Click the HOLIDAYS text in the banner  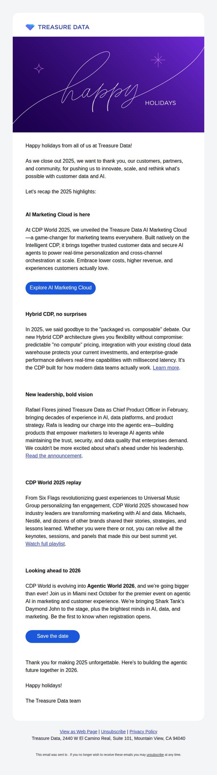tap(161, 103)
